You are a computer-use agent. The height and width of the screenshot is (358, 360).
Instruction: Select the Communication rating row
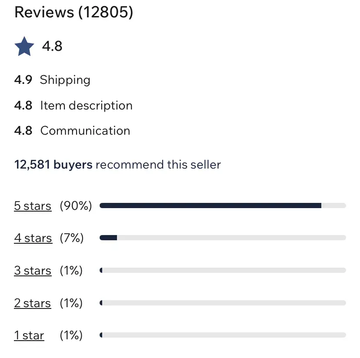(72, 131)
